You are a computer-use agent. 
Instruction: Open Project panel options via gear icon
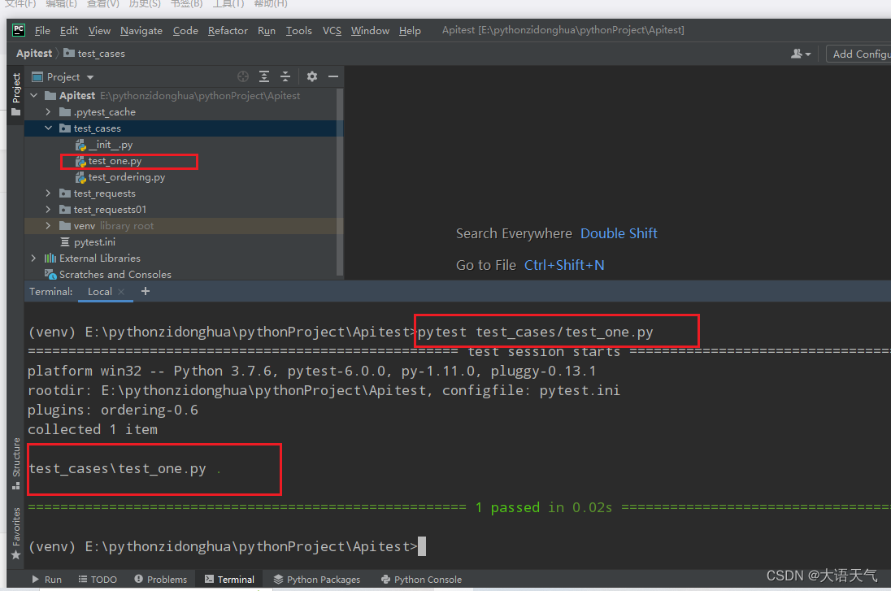(312, 76)
